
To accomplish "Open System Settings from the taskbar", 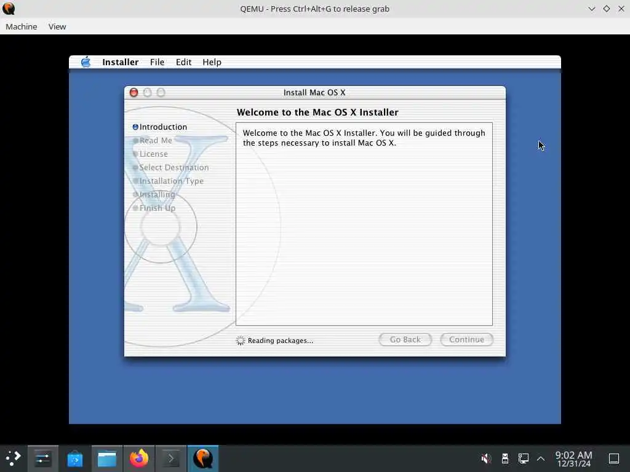I will 42,458.
